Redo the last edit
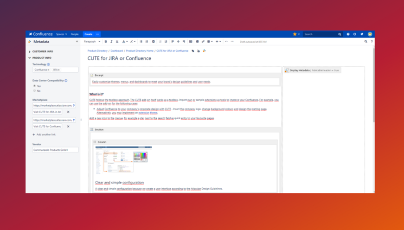The width and height of the screenshot is (404, 230). point(232,41)
